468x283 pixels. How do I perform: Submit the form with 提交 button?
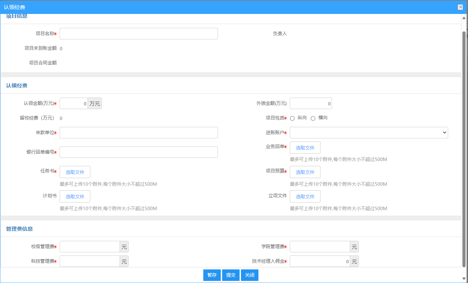coord(231,275)
